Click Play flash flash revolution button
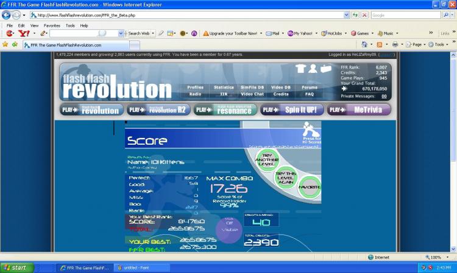 [x=91, y=110]
